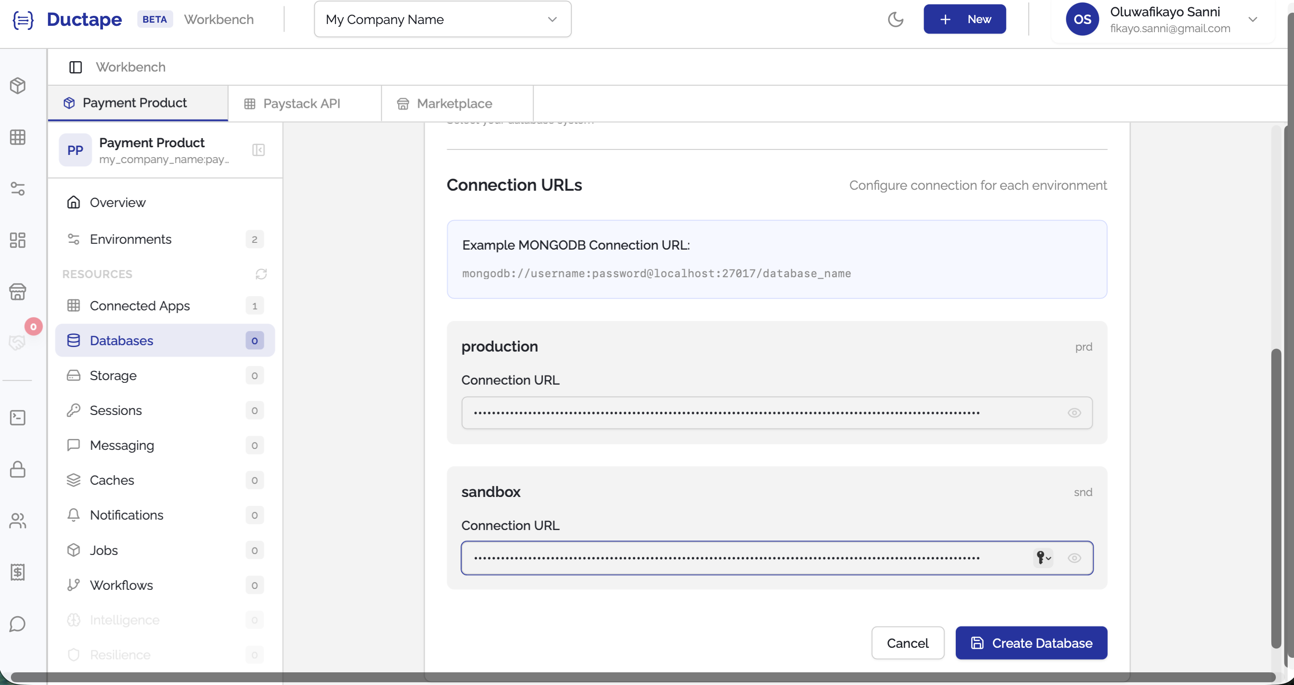Click the chat bubble icon at sidebar bottom
1294x685 pixels.
click(18, 624)
